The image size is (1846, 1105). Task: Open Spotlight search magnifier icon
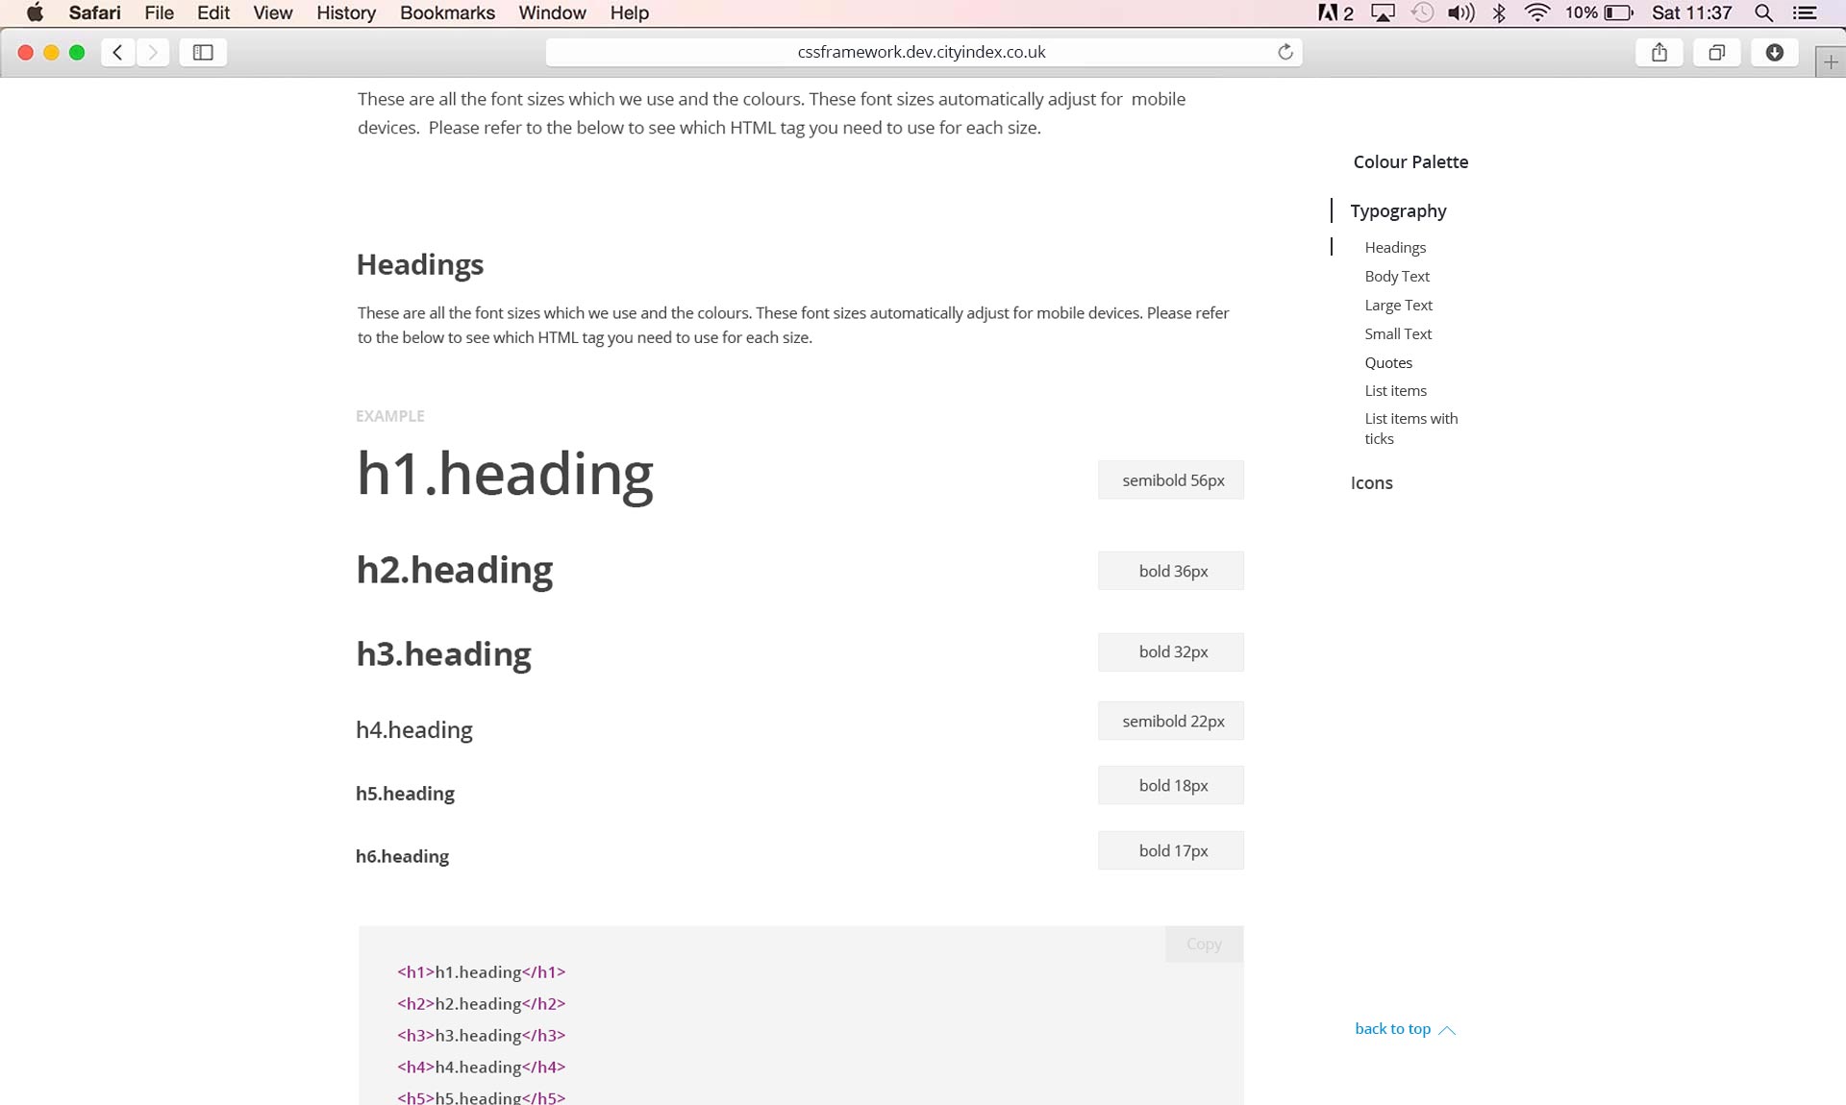point(1763,12)
